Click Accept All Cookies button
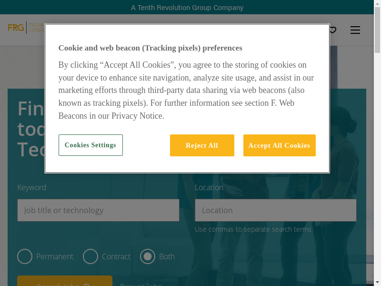 (279, 145)
